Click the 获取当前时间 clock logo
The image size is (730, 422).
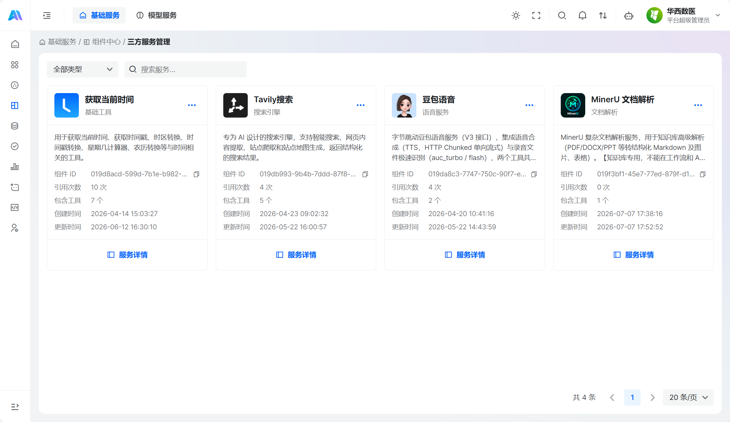click(67, 105)
